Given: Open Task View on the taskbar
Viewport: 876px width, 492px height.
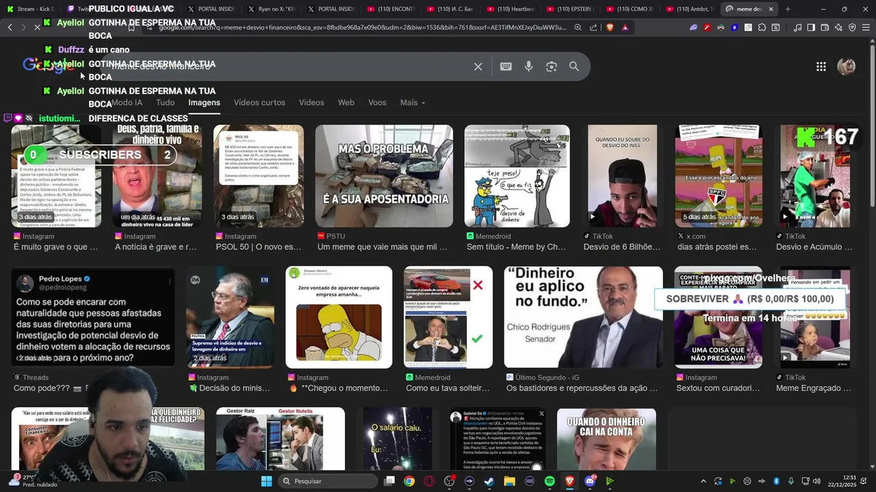Looking at the screenshot, I should [x=389, y=481].
